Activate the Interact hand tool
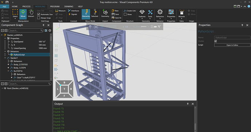The width and height of the screenshot is (251, 132). pyautogui.click(x=31, y=13)
